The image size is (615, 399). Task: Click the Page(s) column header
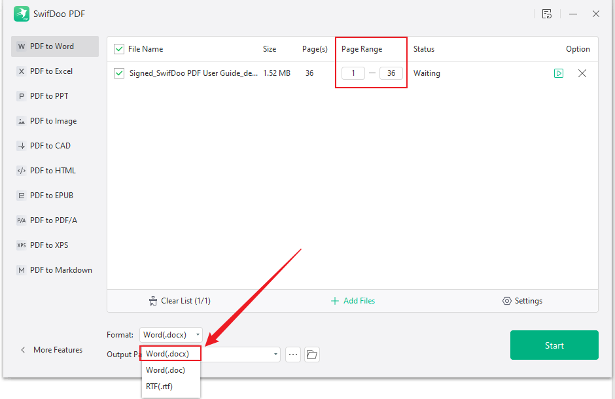(315, 49)
